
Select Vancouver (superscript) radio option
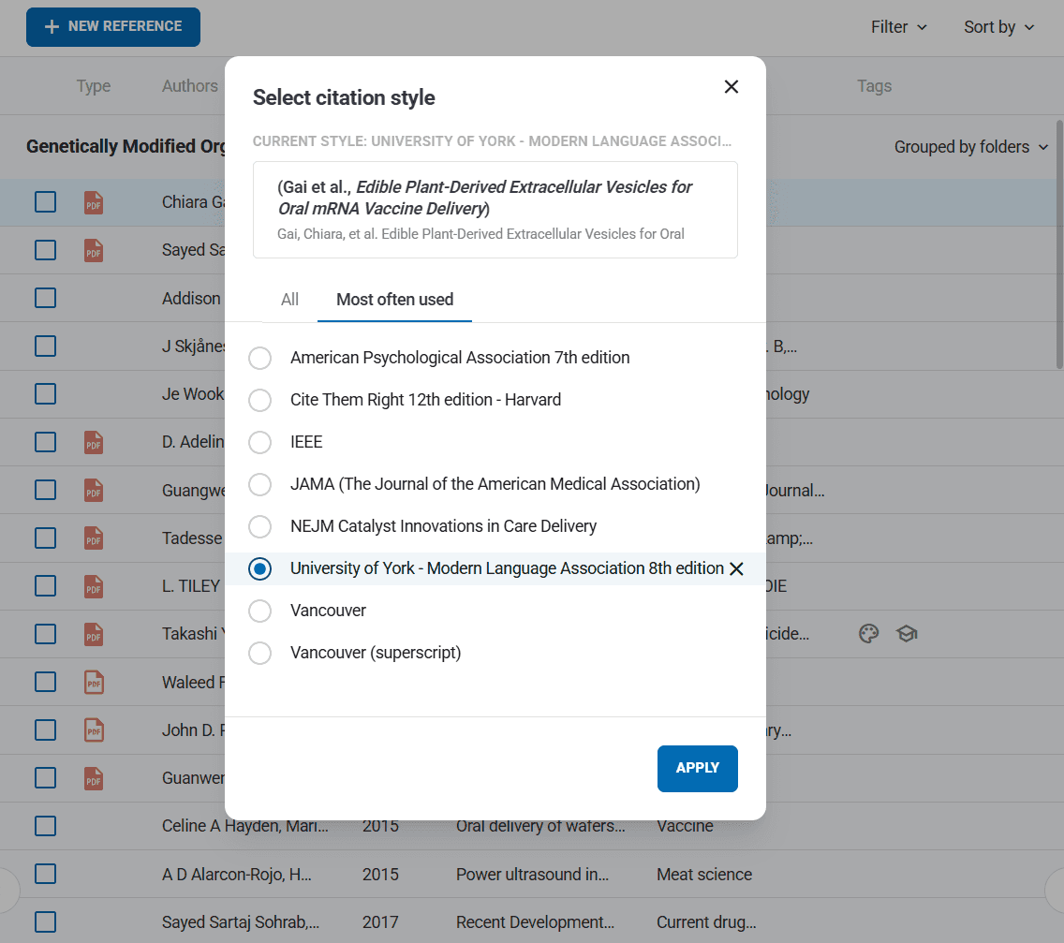[x=260, y=653]
